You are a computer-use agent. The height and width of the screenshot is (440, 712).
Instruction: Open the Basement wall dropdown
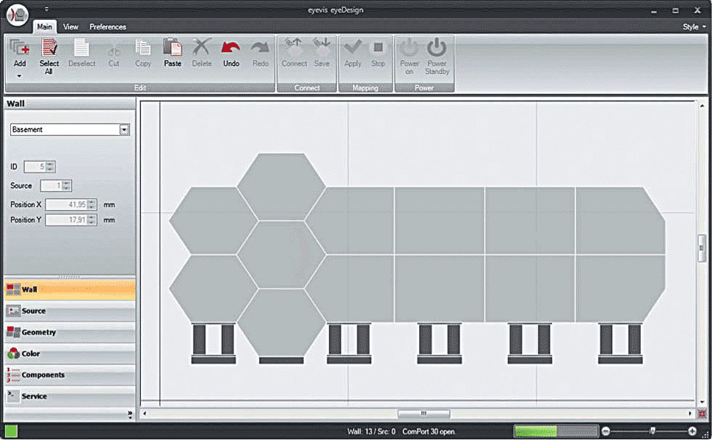point(124,129)
